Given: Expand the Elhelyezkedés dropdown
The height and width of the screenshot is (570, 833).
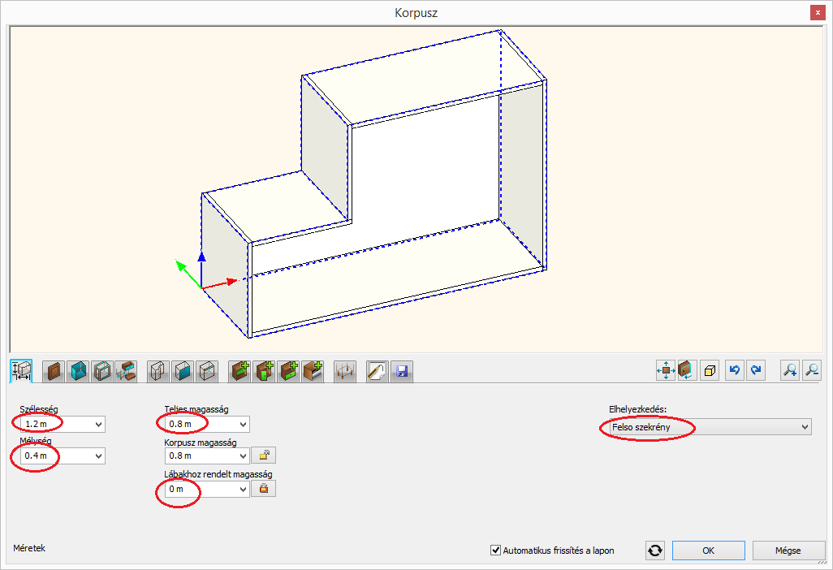Looking at the screenshot, I should 805,427.
